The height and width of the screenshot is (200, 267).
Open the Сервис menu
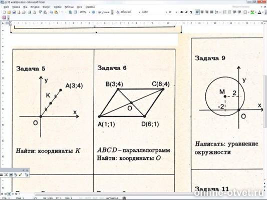point(58,7)
